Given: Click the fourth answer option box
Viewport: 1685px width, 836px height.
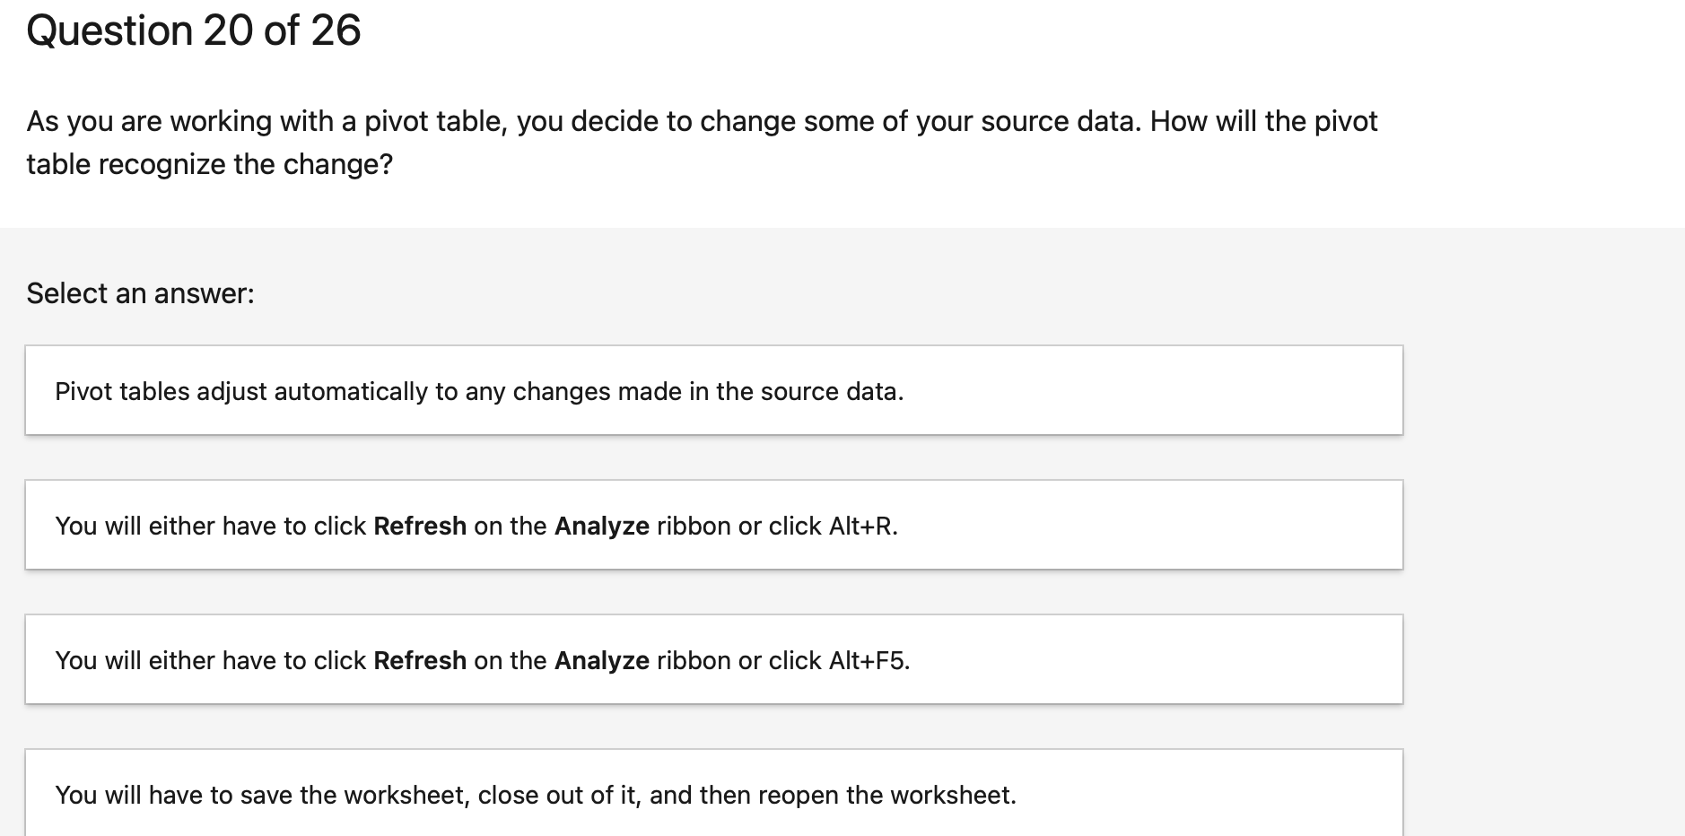Looking at the screenshot, I should [713, 793].
